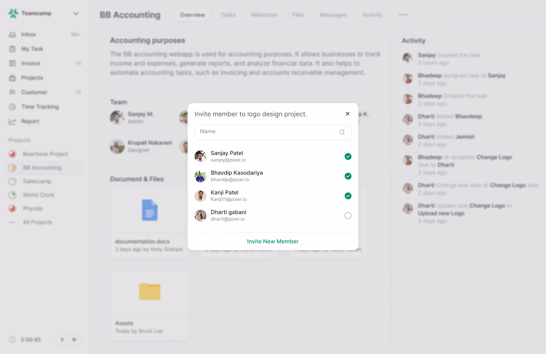Select the Document & Files heading
Viewport: 546px width, 354px height.
point(137,179)
